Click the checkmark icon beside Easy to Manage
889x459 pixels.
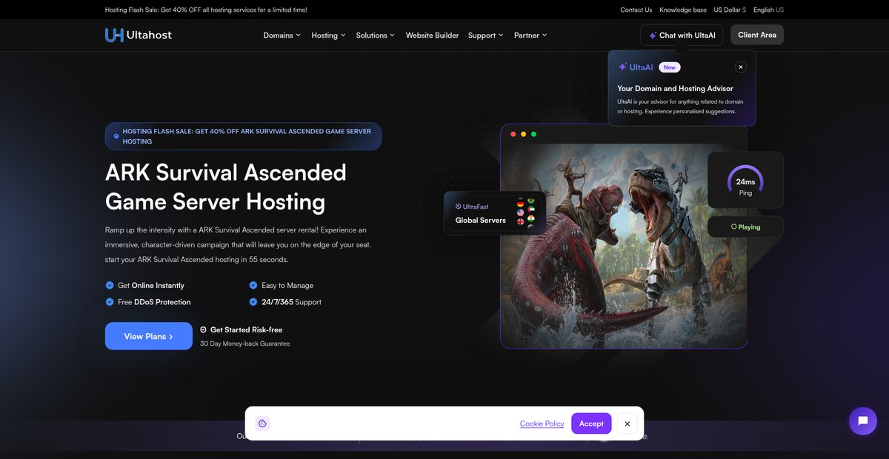coord(253,285)
